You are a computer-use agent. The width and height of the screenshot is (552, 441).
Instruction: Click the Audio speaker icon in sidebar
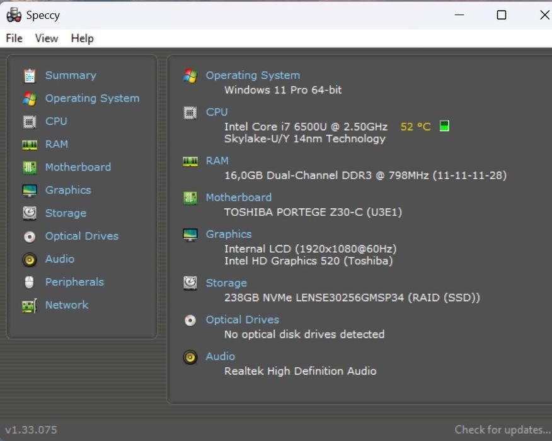(x=30, y=260)
